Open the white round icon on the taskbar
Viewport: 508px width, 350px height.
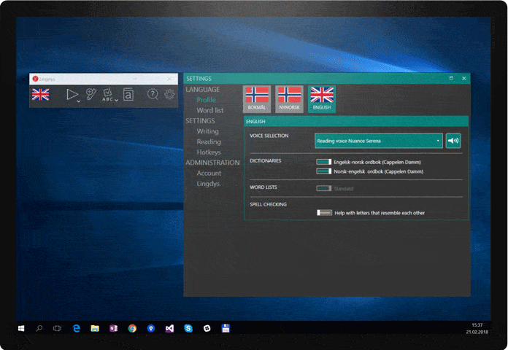pyautogui.click(x=207, y=329)
